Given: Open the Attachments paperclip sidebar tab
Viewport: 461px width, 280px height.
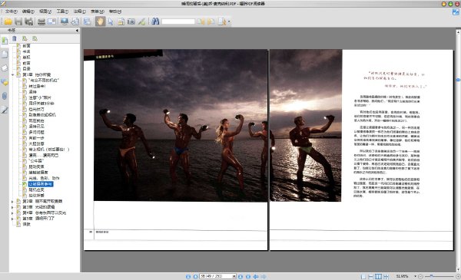Looking at the screenshot, I should 5,96.
